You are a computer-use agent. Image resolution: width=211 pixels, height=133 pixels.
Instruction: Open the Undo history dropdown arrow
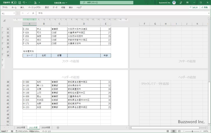point(26,3)
